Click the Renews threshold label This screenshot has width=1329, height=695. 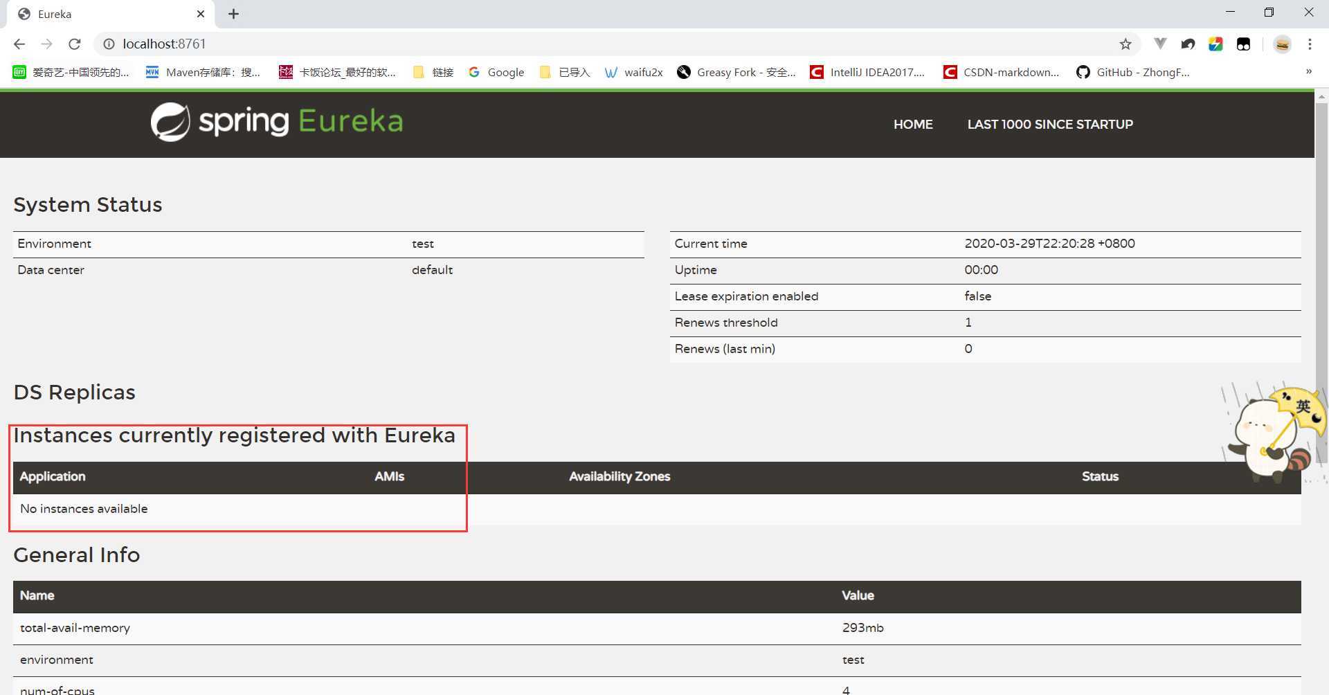(726, 323)
